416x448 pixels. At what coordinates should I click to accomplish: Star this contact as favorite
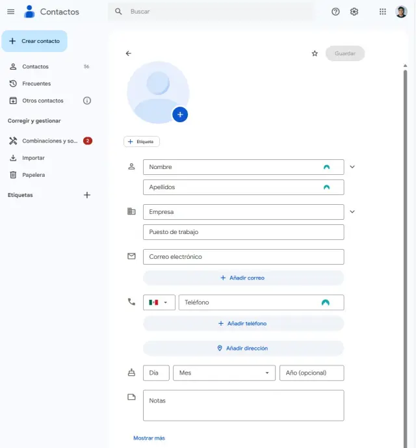pyautogui.click(x=315, y=53)
